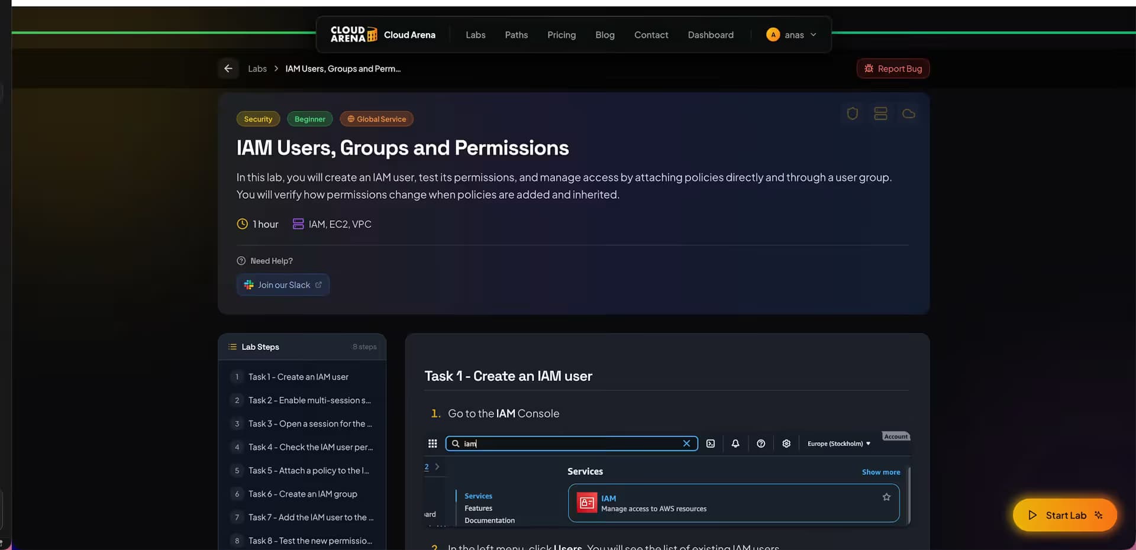The image size is (1136, 550).
Task: Open the Contact navigation item
Action: coord(651,35)
